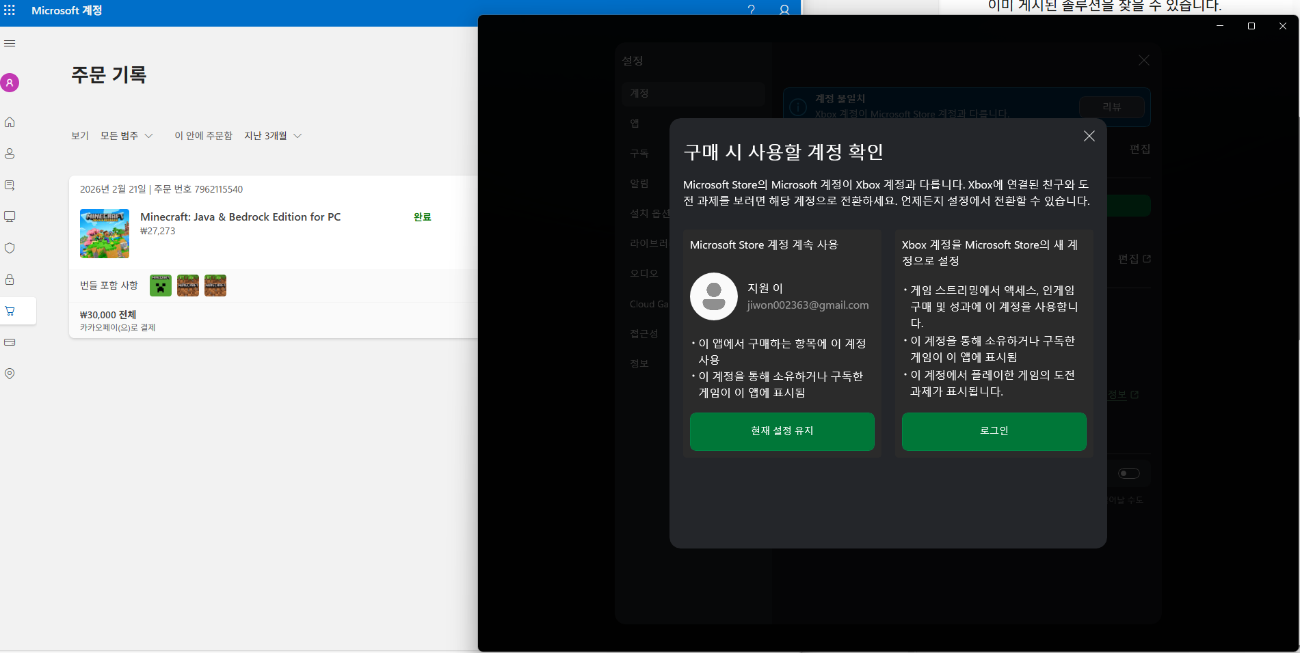Open Minecraft: Java & Bedrock Edition for PC link
The height and width of the screenshot is (653, 1300).
coord(240,217)
